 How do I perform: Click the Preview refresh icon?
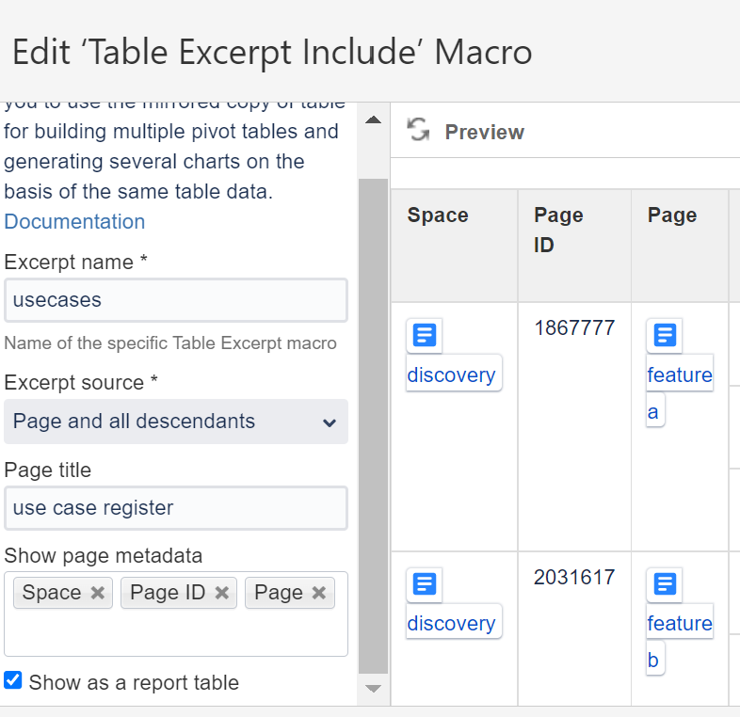point(419,131)
